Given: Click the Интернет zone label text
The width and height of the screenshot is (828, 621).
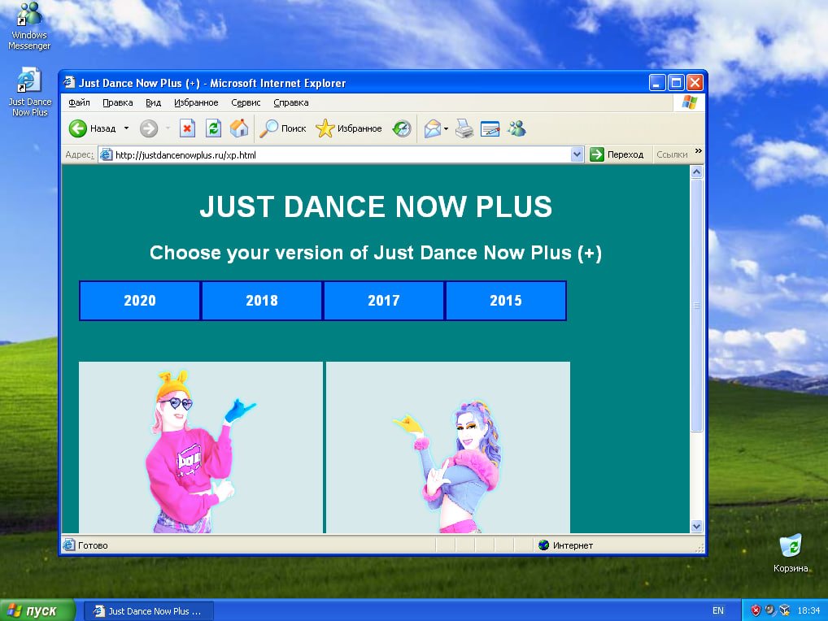Looking at the screenshot, I should [x=573, y=545].
